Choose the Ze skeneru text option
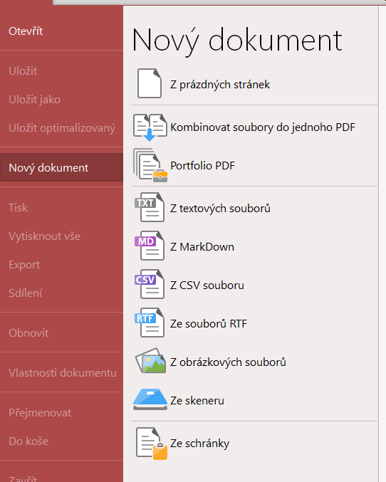Image resolution: width=386 pixels, height=482 pixels. (x=197, y=401)
